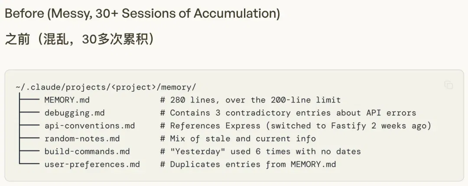Select the MEMORY.md file entry
This screenshot has height=186, width=468.
(67, 100)
